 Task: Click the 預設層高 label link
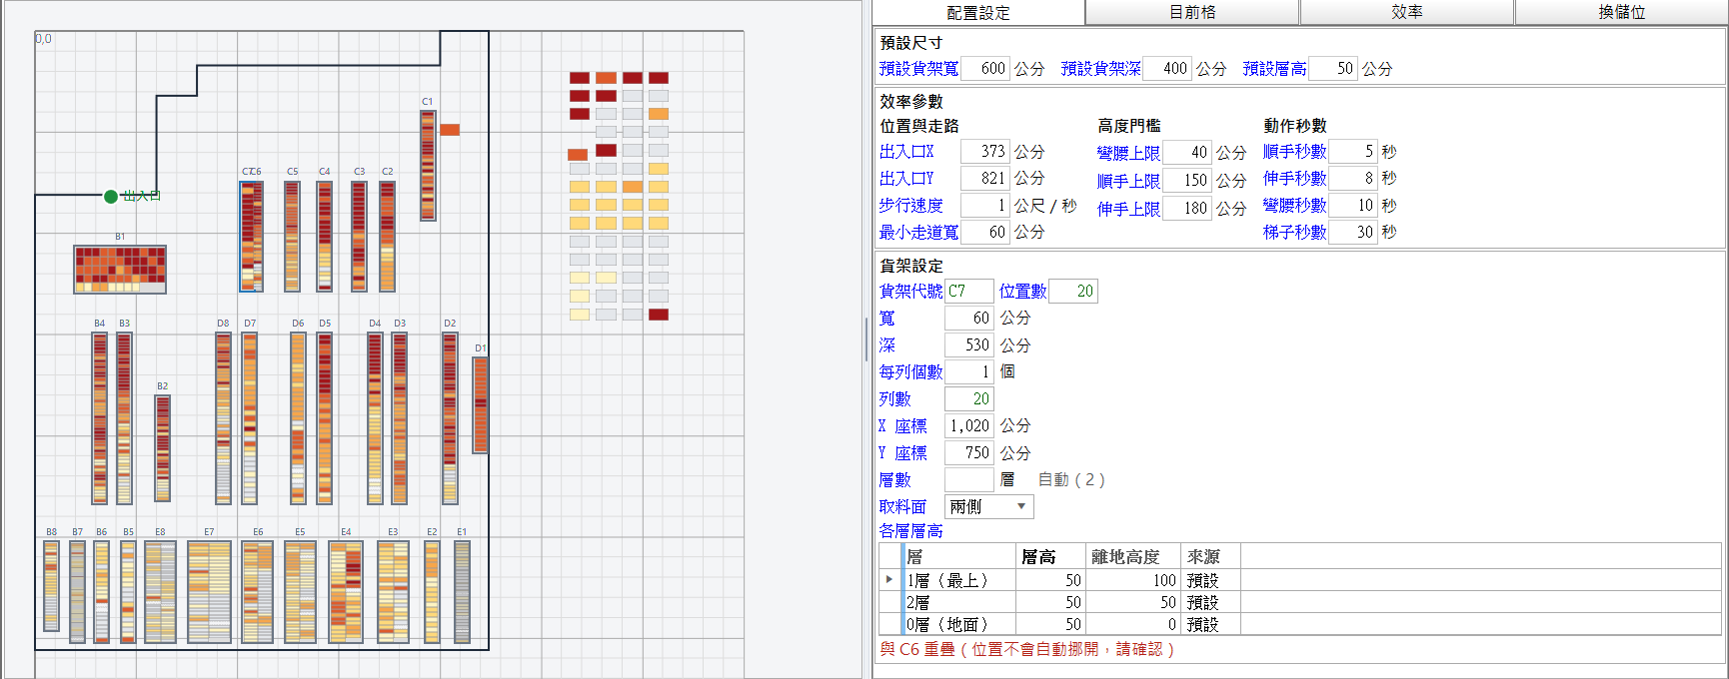point(1274,68)
